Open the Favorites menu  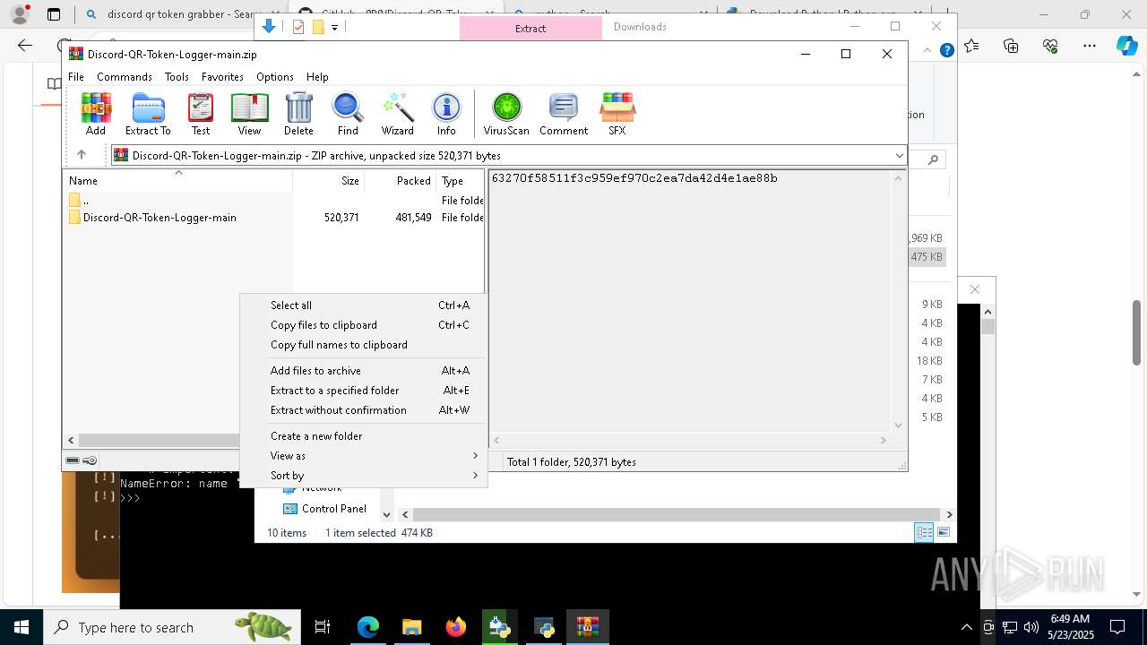pos(222,77)
